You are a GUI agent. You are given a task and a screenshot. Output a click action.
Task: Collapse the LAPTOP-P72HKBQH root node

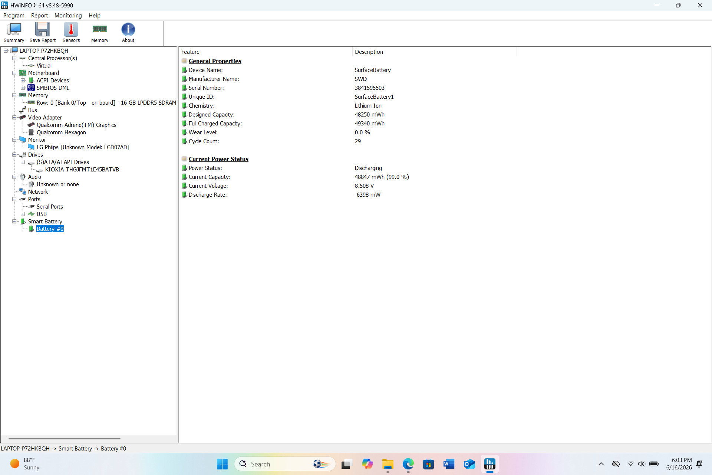pyautogui.click(x=6, y=51)
